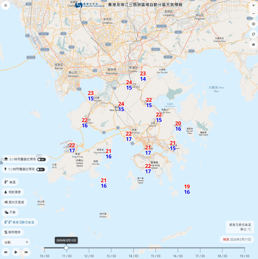Click the lightning bolt icon for 1小時閃電臨近預測

pyautogui.click(x=6, y=169)
